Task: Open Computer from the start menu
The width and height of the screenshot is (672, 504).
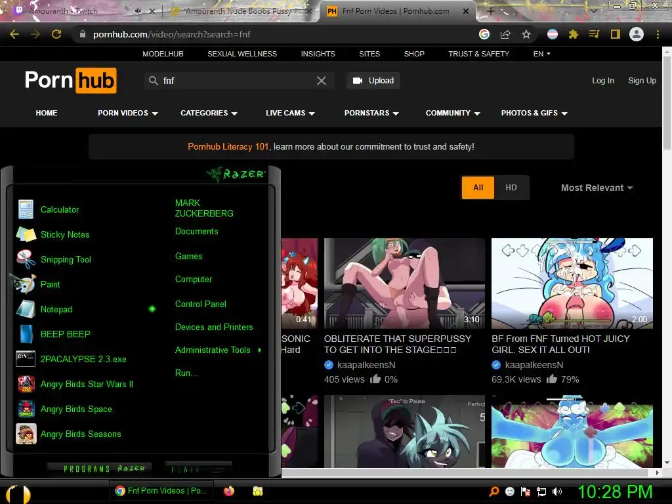Action: pyautogui.click(x=194, y=280)
